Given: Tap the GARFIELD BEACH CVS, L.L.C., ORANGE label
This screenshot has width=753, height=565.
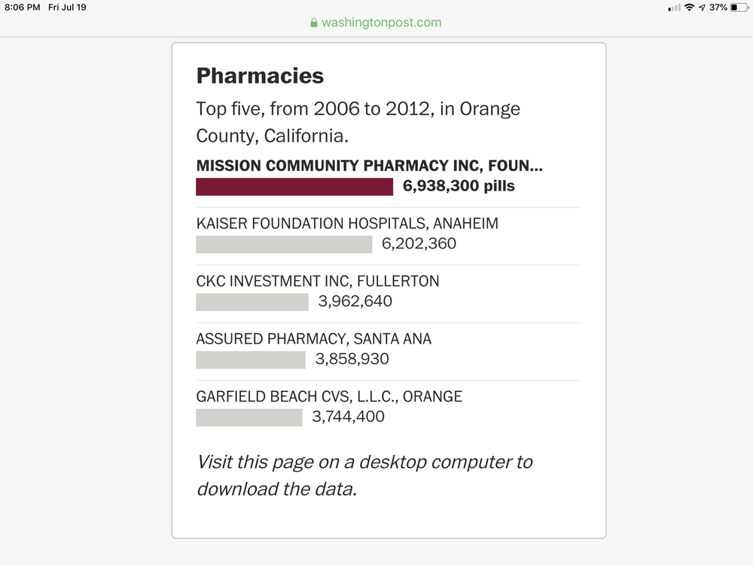Looking at the screenshot, I should [329, 396].
